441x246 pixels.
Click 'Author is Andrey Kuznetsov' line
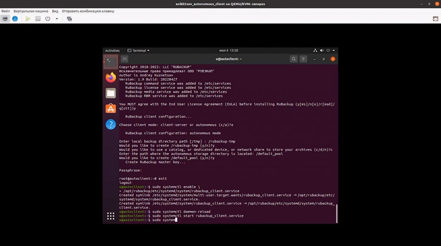146,75
